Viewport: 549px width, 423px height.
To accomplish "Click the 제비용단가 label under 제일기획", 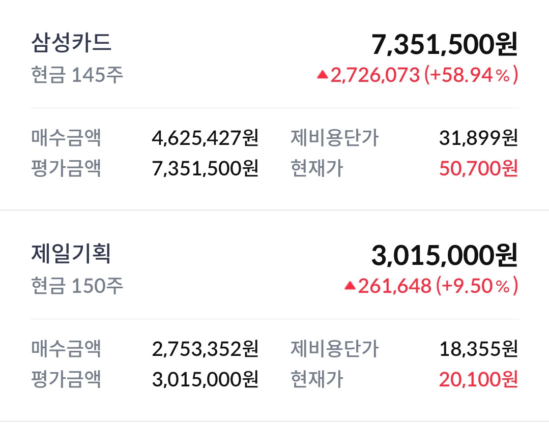I will (x=335, y=348).
